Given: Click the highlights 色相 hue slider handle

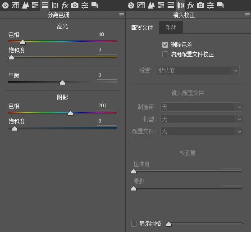Looking at the screenshot, I should pos(23,42).
